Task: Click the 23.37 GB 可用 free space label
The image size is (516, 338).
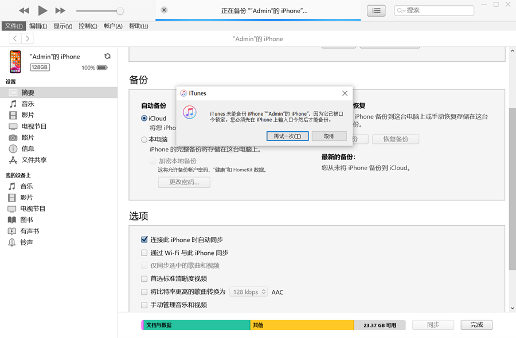Action: pos(380,325)
